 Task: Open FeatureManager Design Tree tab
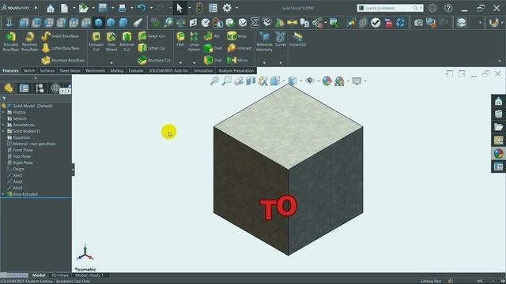tap(9, 88)
